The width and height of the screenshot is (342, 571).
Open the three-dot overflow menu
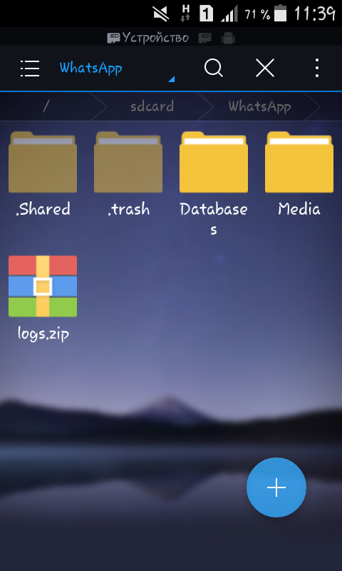coord(317,68)
